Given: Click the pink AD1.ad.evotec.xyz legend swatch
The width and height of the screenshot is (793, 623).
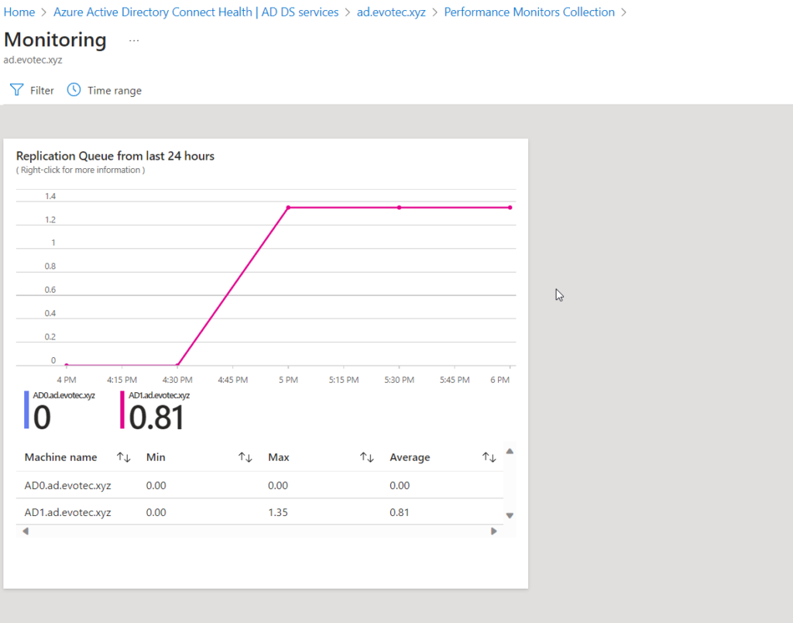Looking at the screenshot, I should (122, 410).
